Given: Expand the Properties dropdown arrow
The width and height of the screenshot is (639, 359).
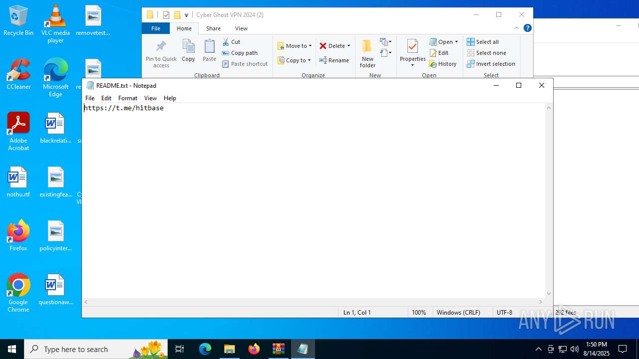Looking at the screenshot, I should pos(412,65).
